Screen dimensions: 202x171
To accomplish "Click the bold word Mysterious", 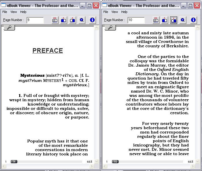I will click(32, 75).
